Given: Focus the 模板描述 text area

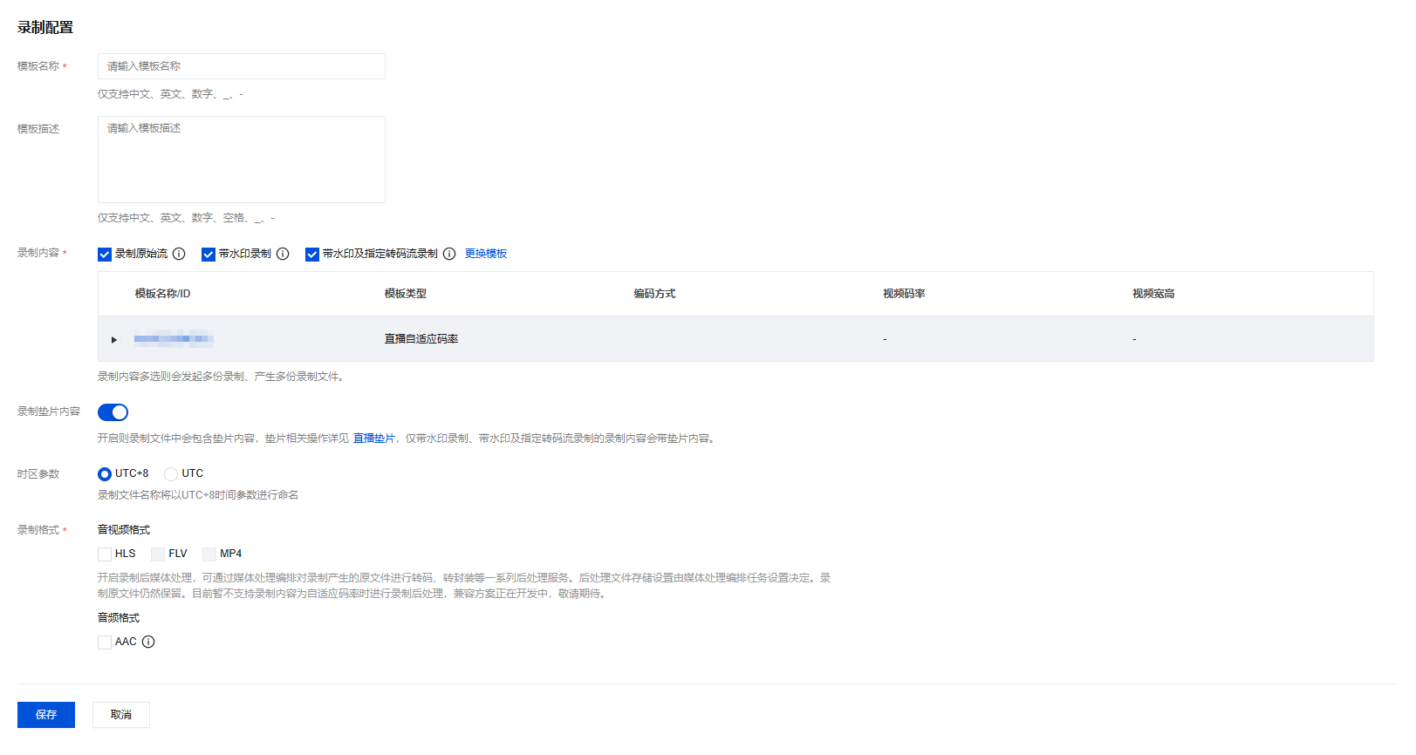Looking at the screenshot, I should (242, 160).
